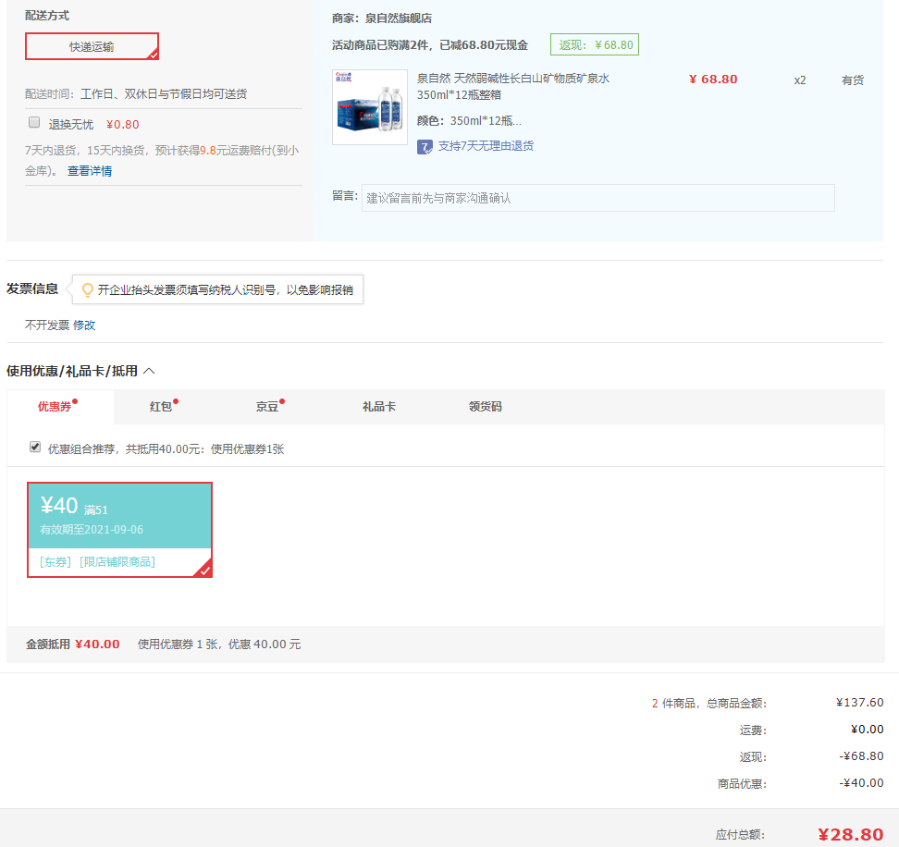Click the 商品优惠 -¥40.00 value

click(861, 783)
